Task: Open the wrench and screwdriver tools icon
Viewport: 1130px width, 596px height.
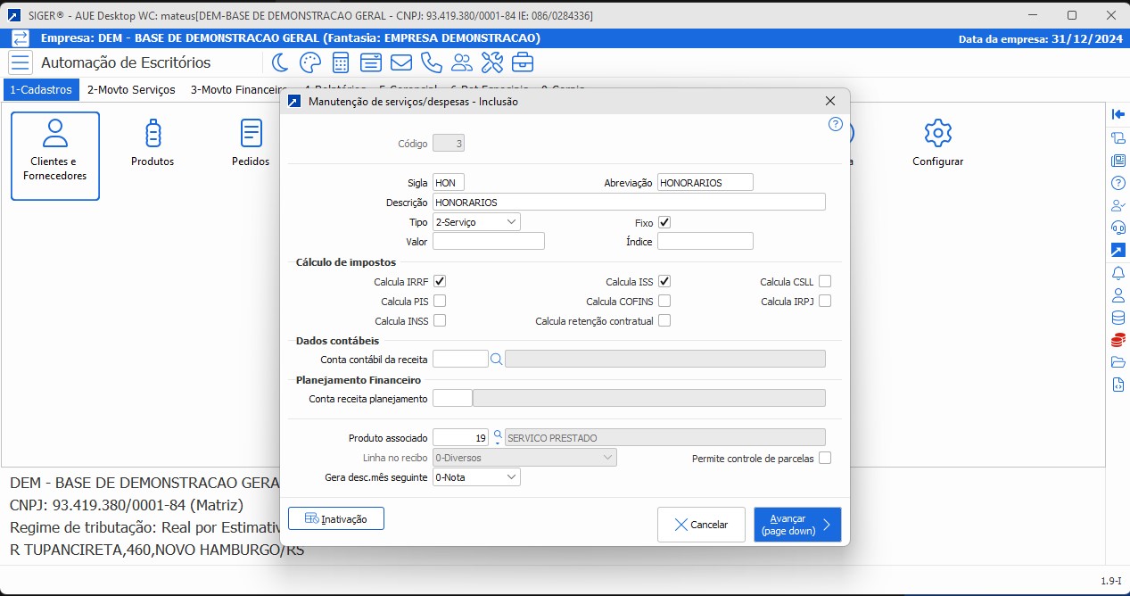Action: [492, 62]
